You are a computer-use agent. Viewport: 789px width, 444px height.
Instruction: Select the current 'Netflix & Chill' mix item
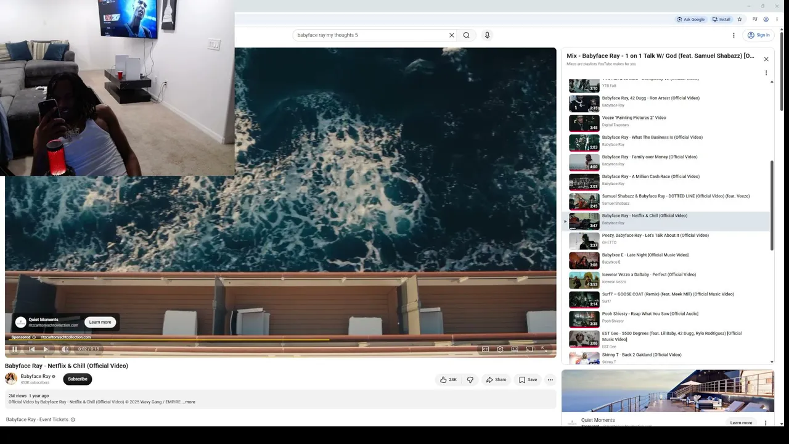pos(666,220)
